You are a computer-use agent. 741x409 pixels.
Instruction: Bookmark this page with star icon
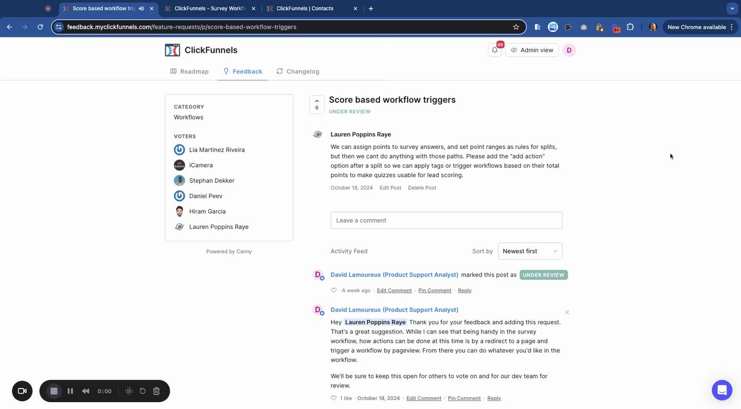516,27
